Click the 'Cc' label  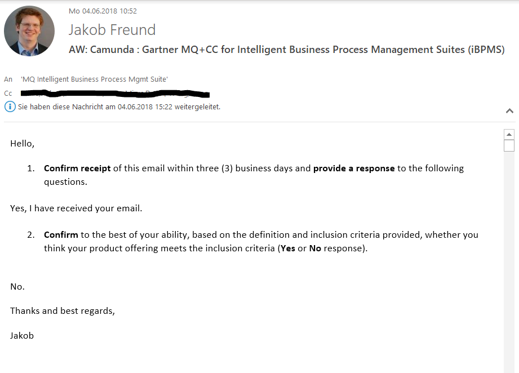pyautogui.click(x=8, y=93)
